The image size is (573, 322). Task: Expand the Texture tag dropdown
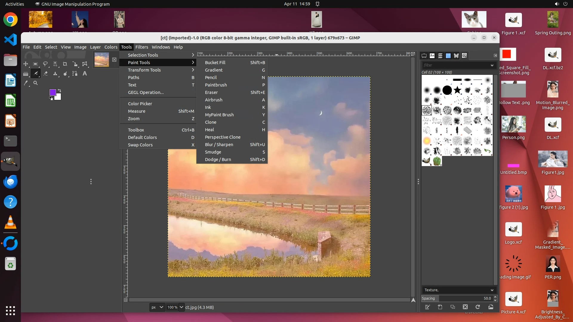point(492,290)
